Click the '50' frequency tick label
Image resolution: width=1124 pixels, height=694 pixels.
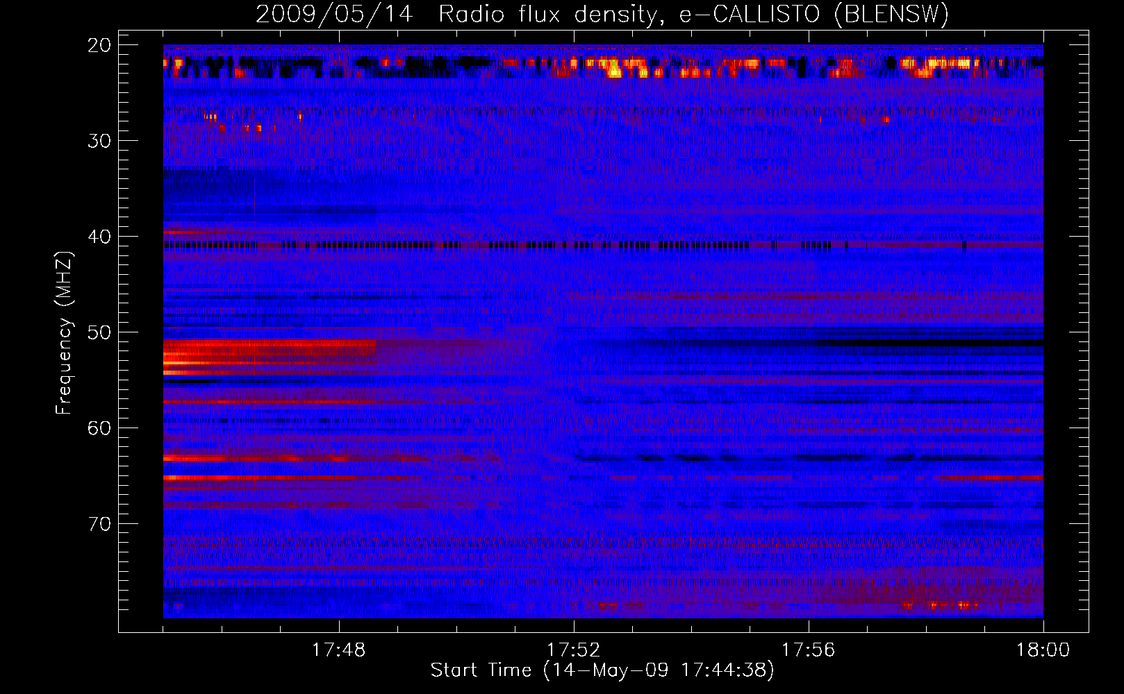click(x=99, y=332)
